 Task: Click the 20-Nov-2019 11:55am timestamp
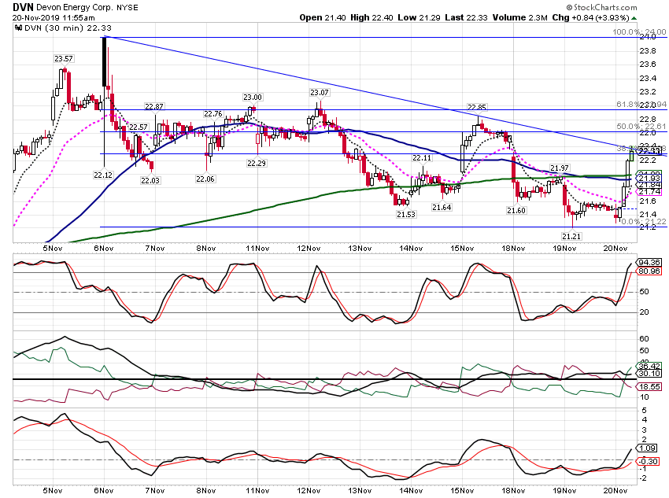coord(54,18)
